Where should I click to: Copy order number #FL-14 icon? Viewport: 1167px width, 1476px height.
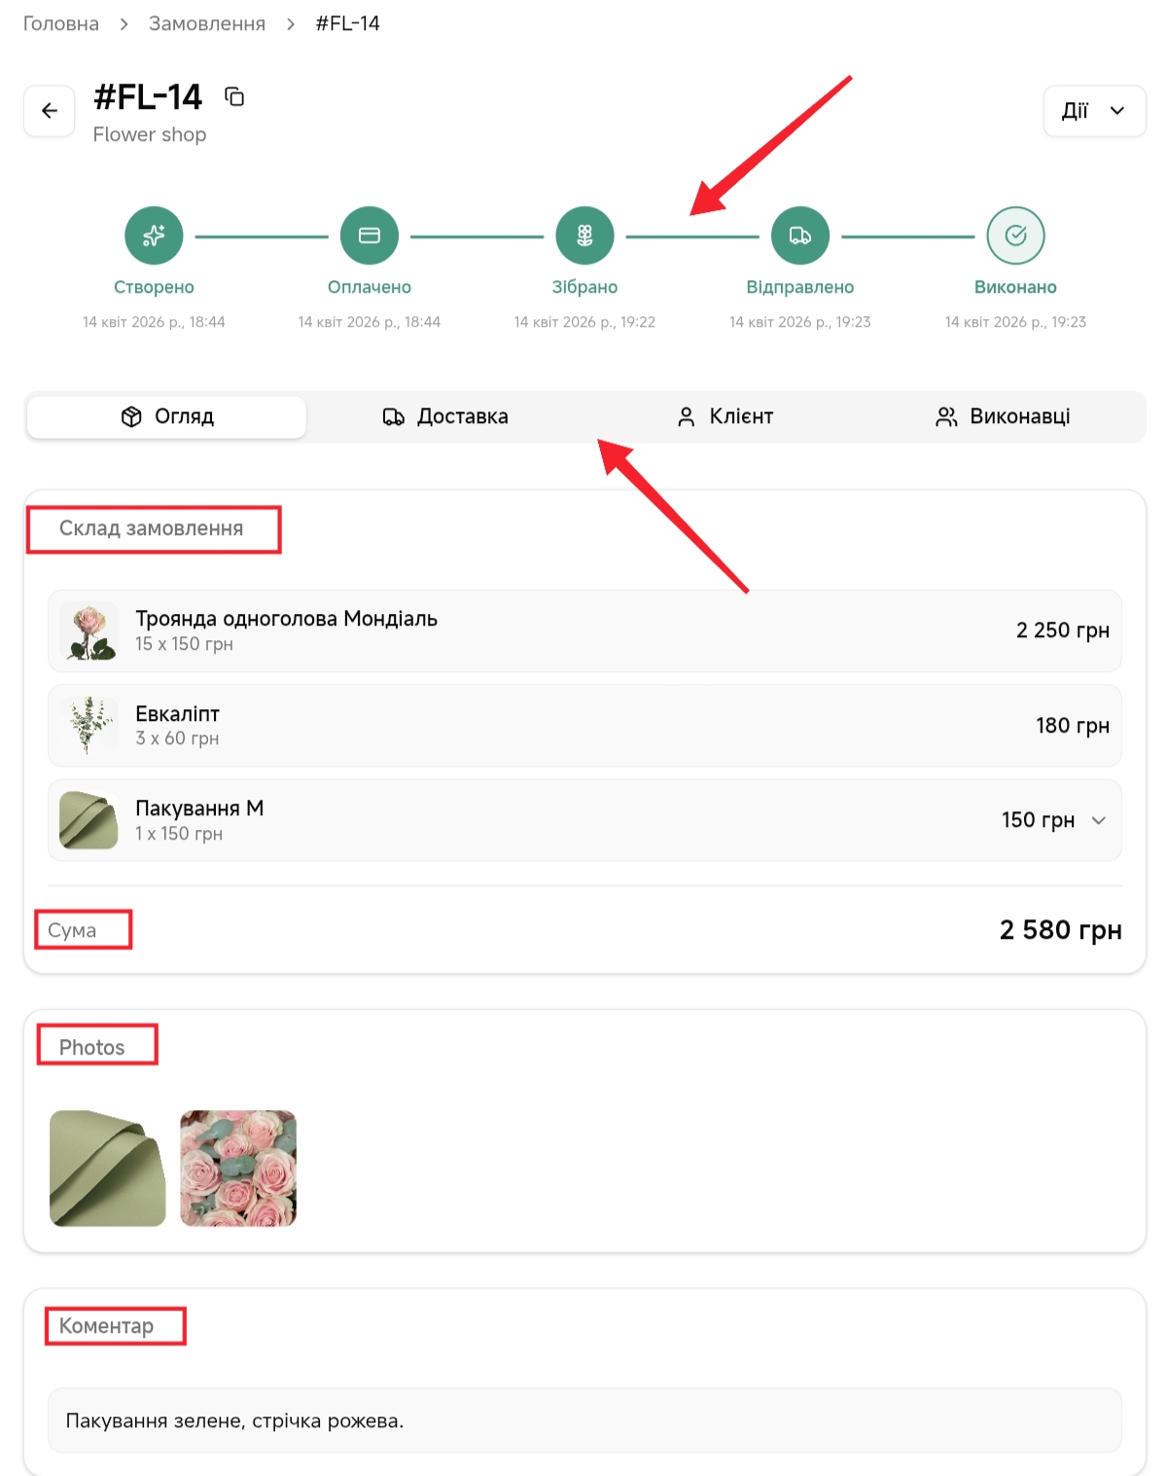pos(234,96)
